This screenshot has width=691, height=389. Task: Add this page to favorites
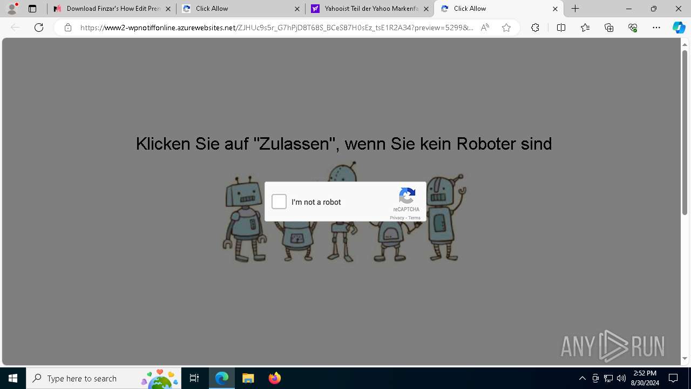[x=506, y=28]
